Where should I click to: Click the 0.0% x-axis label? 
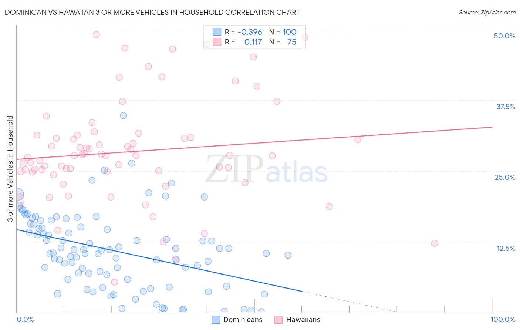(25, 319)
